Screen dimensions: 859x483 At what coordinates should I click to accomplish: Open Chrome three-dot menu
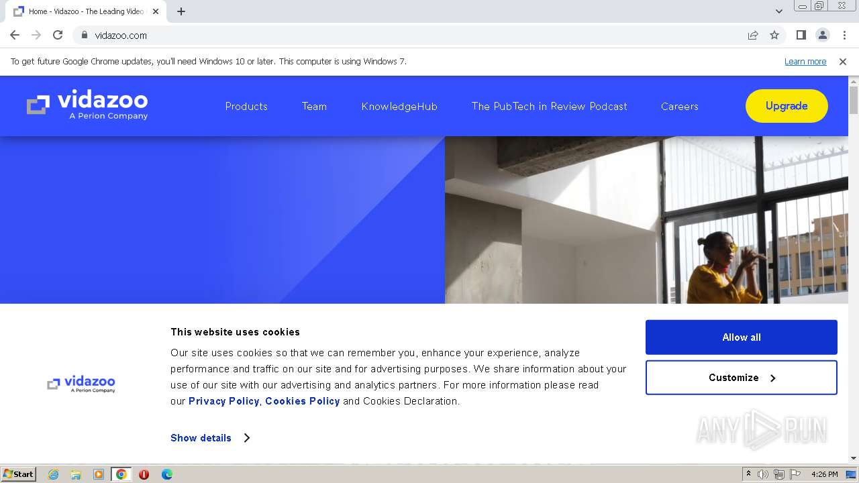pyautogui.click(x=844, y=35)
